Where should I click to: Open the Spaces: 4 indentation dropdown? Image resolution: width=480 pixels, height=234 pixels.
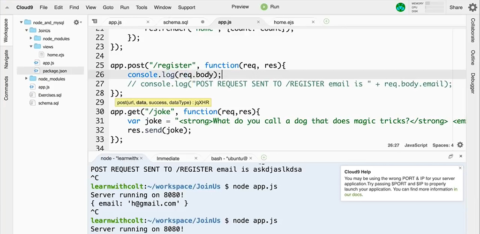442,145
